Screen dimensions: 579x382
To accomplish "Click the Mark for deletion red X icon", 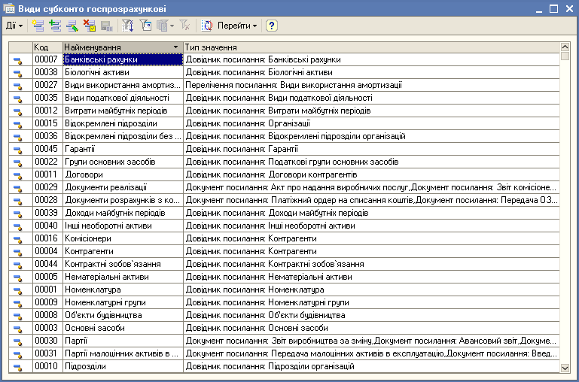I will click(90, 26).
